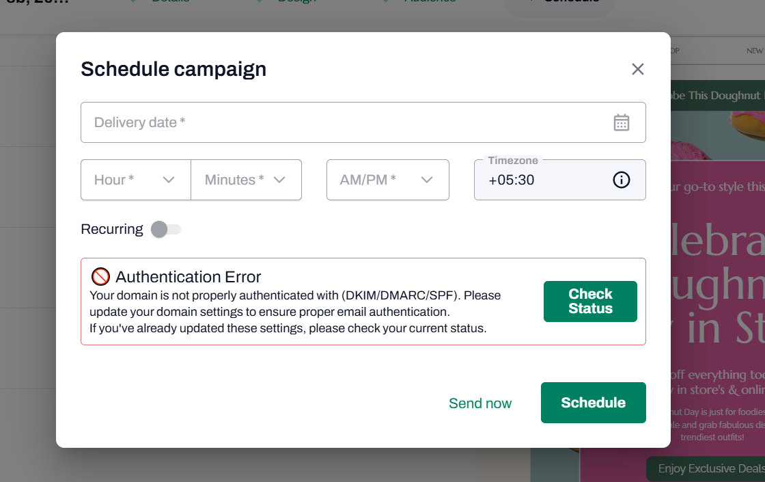Screen dimensions: 765x482
Task: Click the Authentication Error heading
Action: tap(189, 277)
